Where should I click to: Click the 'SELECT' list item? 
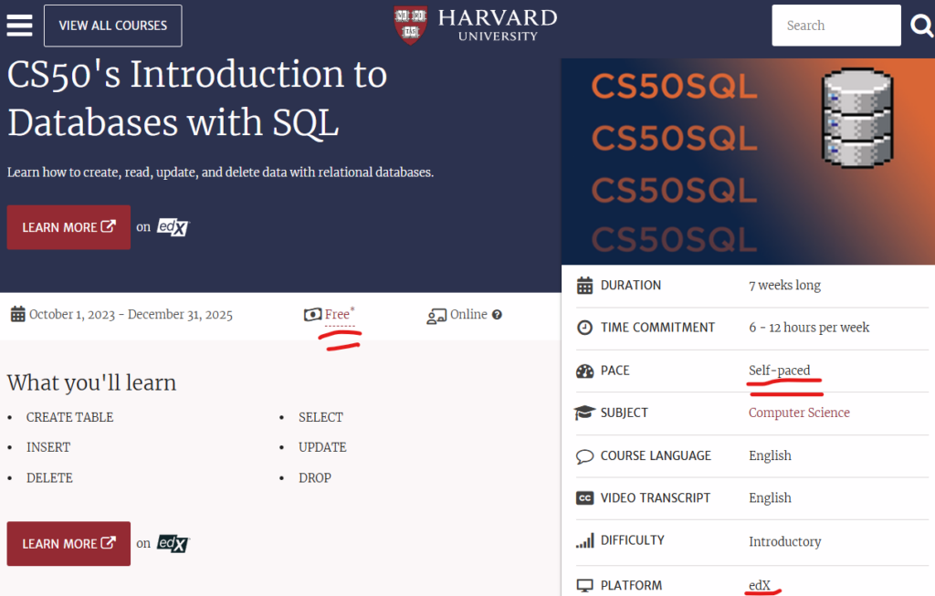click(320, 417)
